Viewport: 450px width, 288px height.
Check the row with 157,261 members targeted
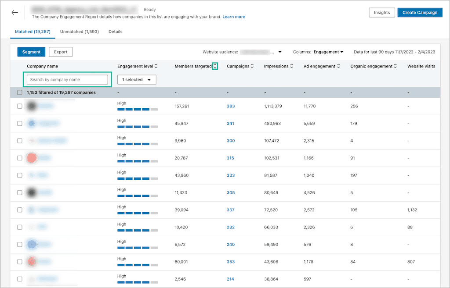(x=20, y=106)
